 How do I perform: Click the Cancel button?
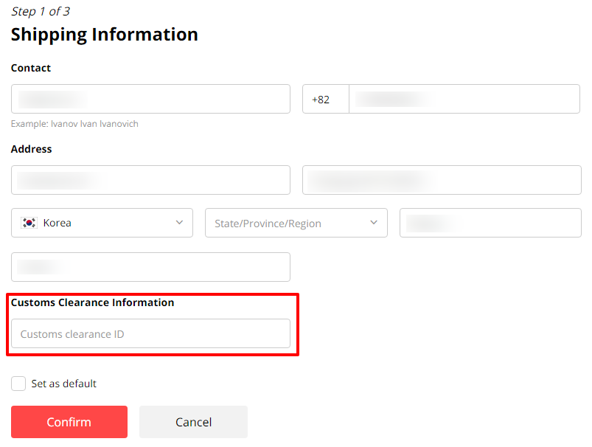coord(193,422)
